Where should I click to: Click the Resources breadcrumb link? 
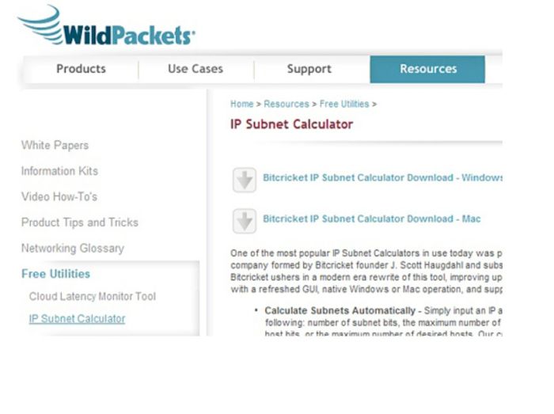click(x=286, y=104)
